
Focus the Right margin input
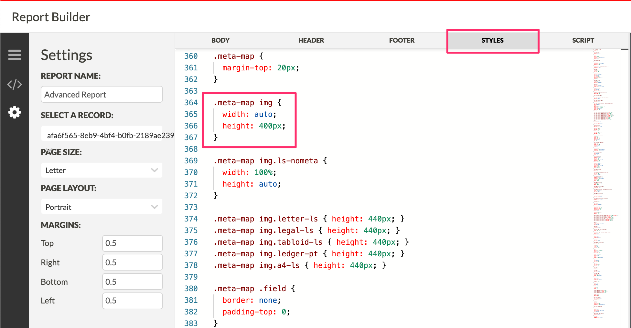133,262
